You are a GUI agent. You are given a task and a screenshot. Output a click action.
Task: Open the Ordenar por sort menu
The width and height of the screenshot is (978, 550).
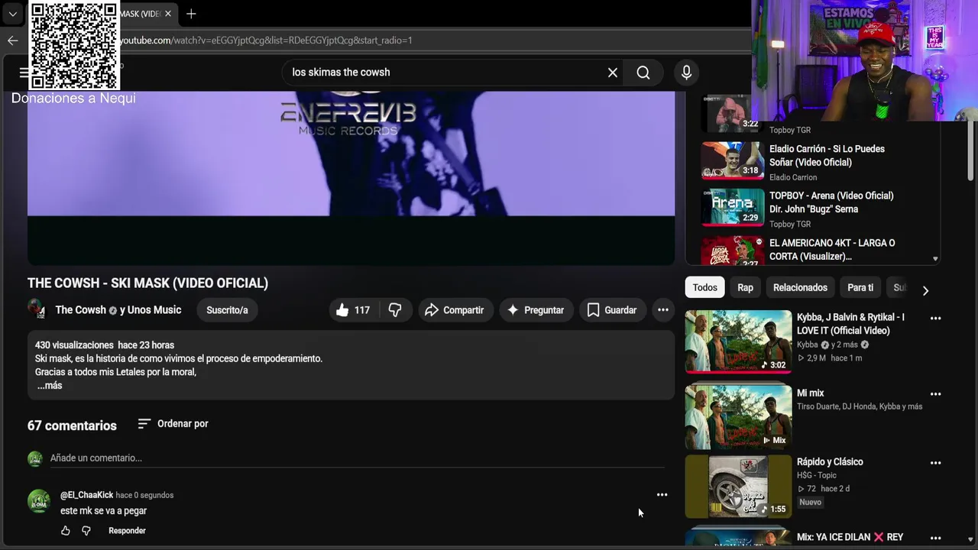[x=173, y=424]
